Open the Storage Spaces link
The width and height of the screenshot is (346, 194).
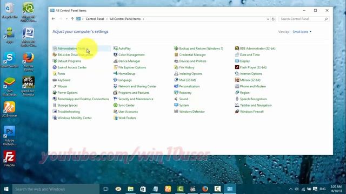(68, 106)
